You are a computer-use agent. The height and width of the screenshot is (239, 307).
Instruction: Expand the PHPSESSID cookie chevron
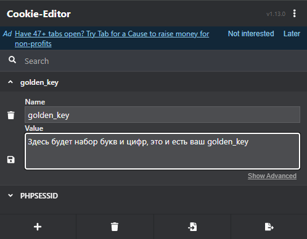[x=10, y=195]
